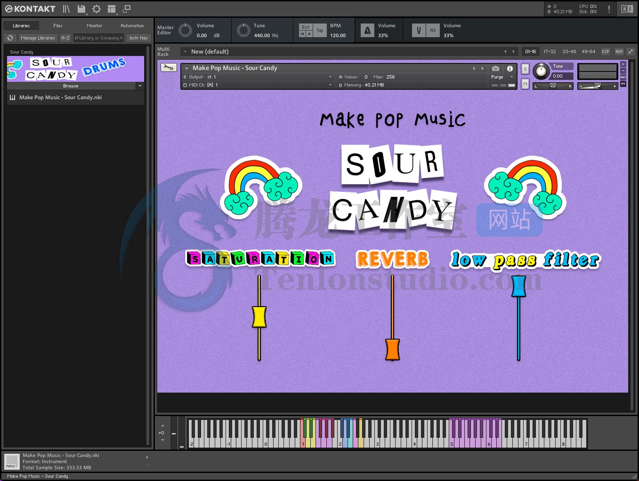Select next instrument preset arrow
Screen dimensions: 639x481
(x=482, y=69)
